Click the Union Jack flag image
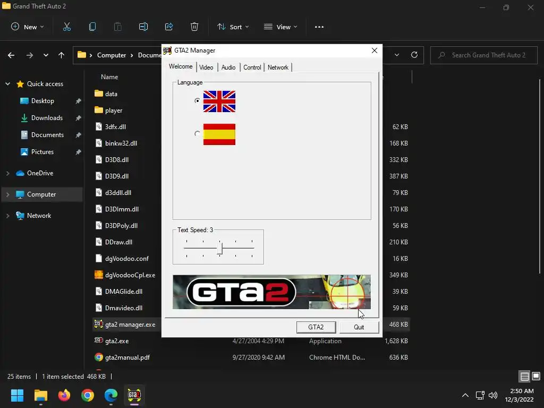Image resolution: width=544 pixels, height=408 pixels. pyautogui.click(x=219, y=101)
